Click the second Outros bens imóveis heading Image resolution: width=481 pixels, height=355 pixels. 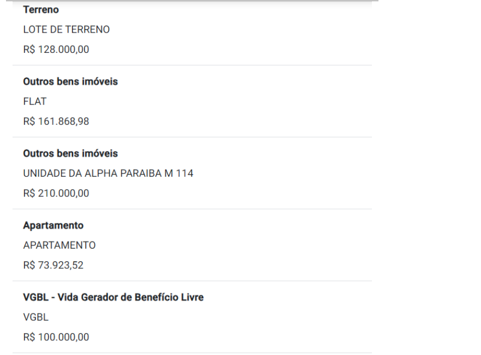point(70,153)
